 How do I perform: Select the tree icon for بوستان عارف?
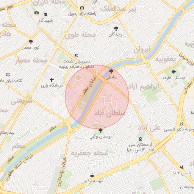[x=174, y=72]
